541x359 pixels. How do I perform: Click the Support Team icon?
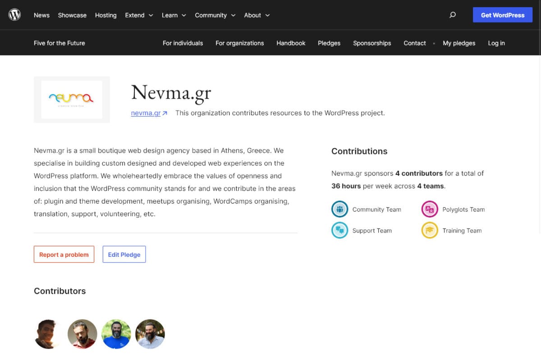(339, 230)
